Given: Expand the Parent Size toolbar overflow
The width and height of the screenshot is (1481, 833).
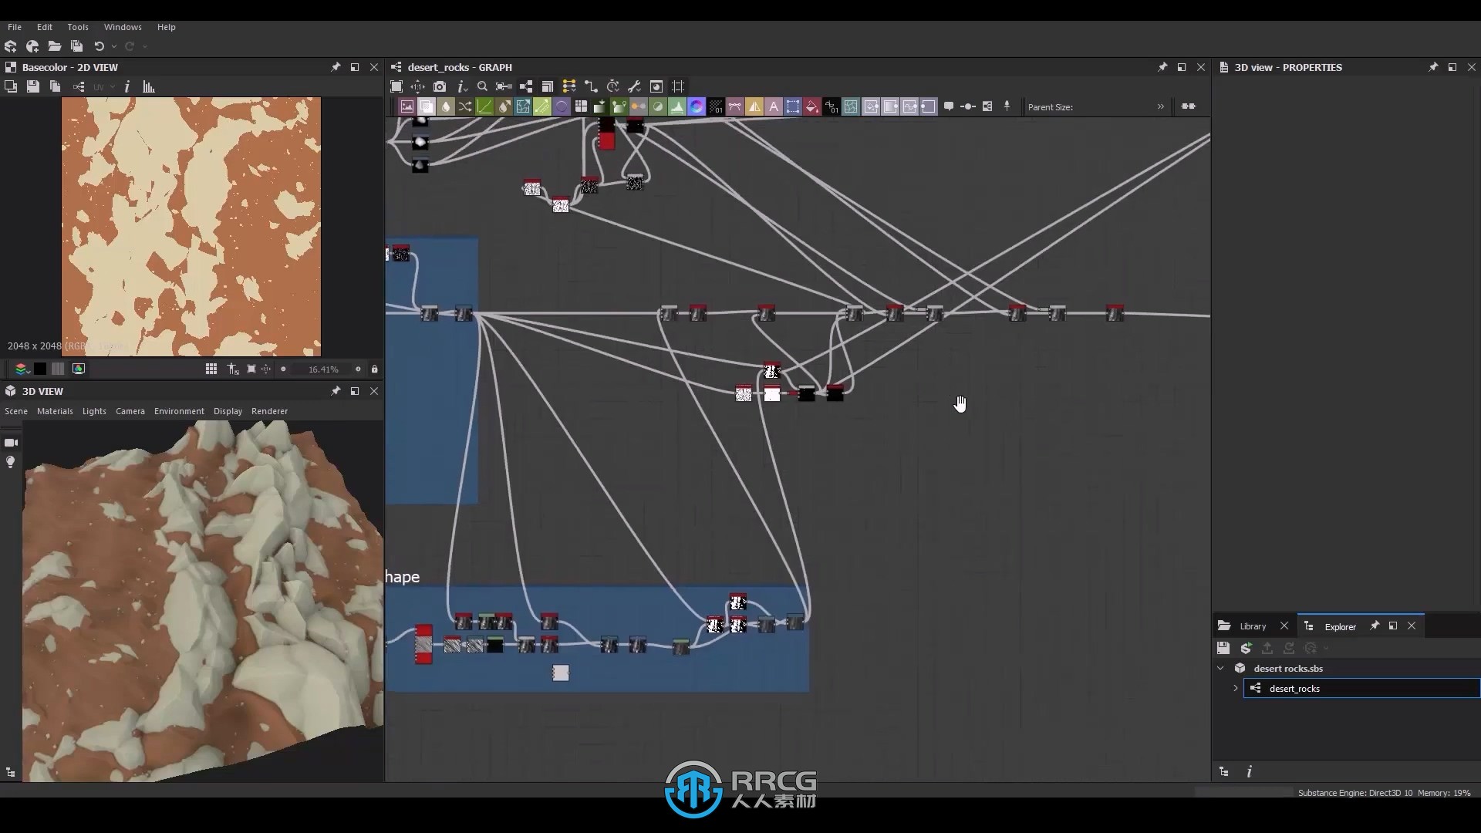Looking at the screenshot, I should (x=1160, y=106).
